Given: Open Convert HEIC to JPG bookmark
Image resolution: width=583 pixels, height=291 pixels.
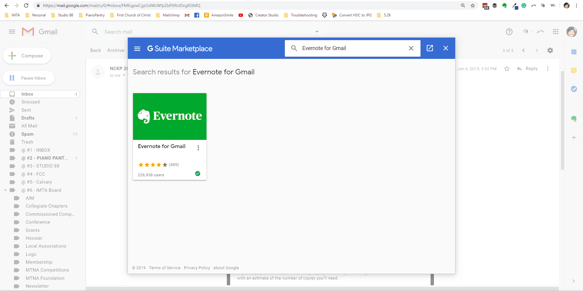Looking at the screenshot, I should pyautogui.click(x=352, y=15).
